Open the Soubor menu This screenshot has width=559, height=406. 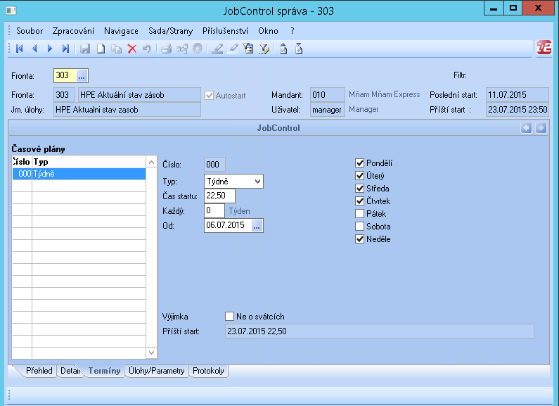[x=30, y=31]
